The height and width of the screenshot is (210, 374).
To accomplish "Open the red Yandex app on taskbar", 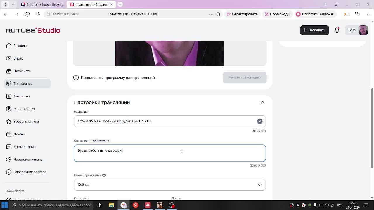I will point(136,205).
